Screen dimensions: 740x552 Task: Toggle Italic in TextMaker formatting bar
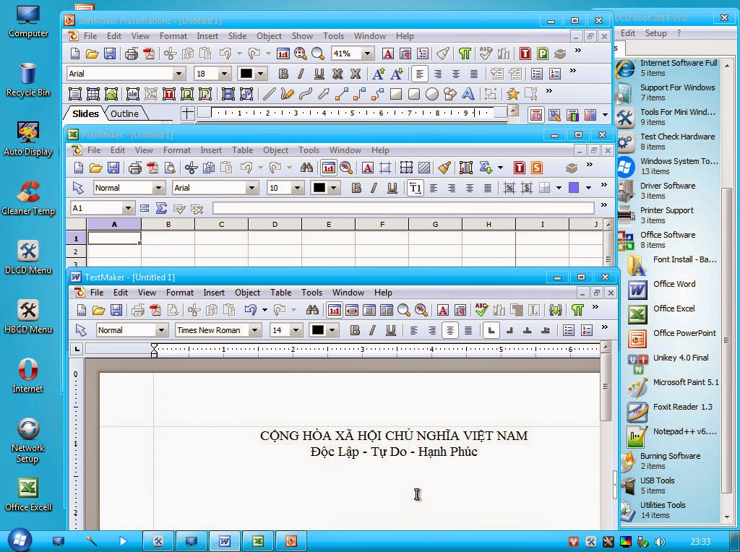coord(372,330)
